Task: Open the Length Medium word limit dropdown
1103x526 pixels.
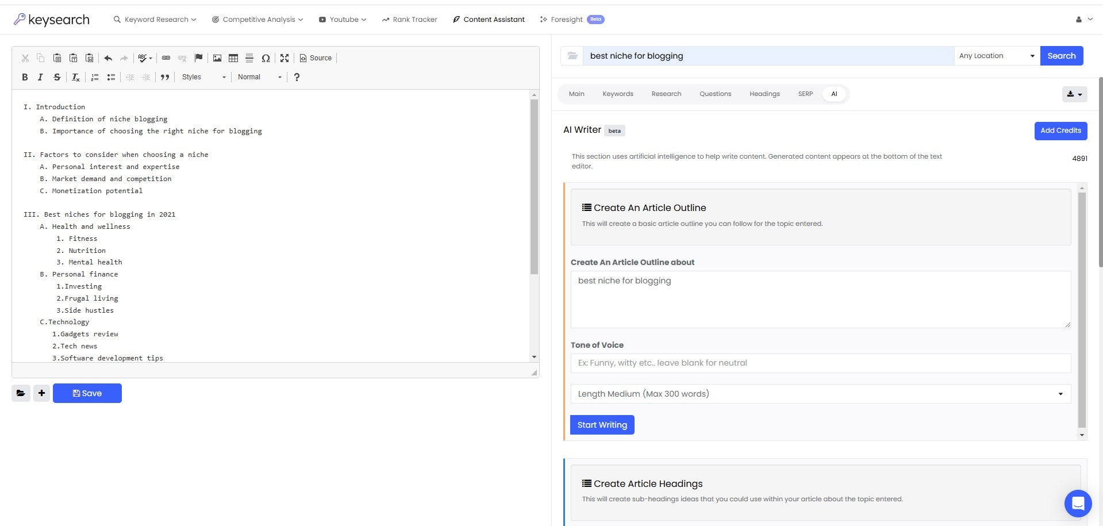Action: [x=820, y=394]
